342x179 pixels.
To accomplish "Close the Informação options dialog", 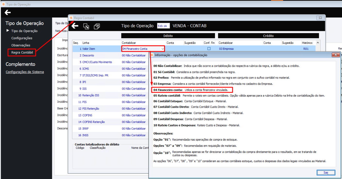I will (336, 55).
